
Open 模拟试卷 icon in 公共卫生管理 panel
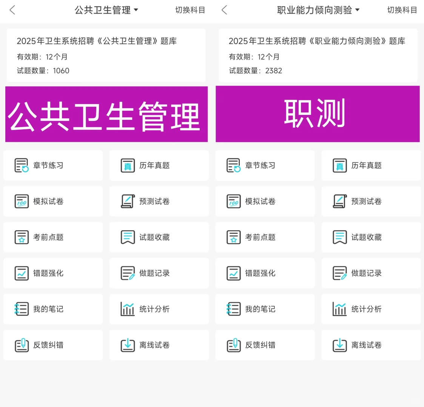pos(22,201)
